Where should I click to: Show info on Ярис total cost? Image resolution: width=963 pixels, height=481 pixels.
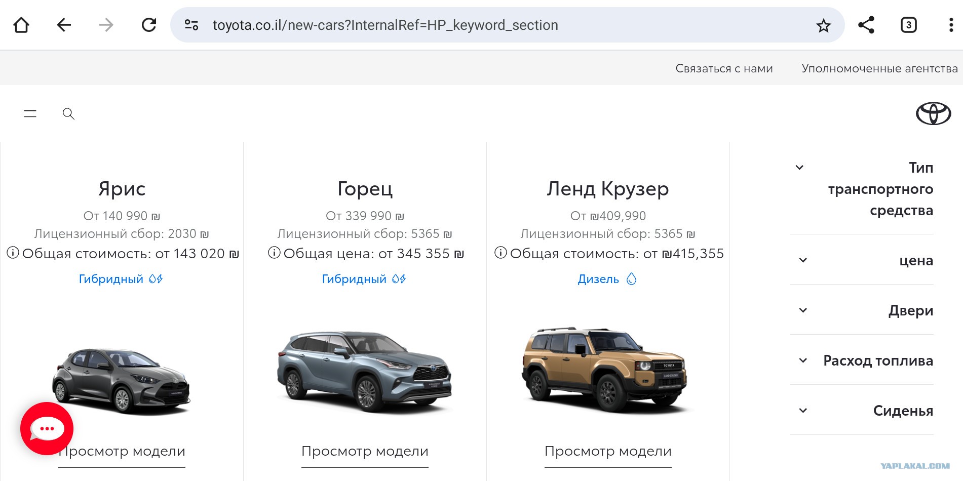(13, 253)
